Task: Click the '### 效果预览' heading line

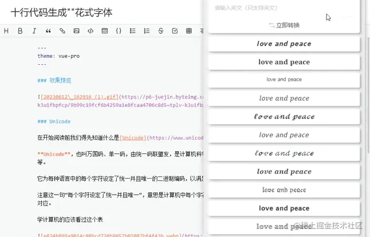Action: 54,80
